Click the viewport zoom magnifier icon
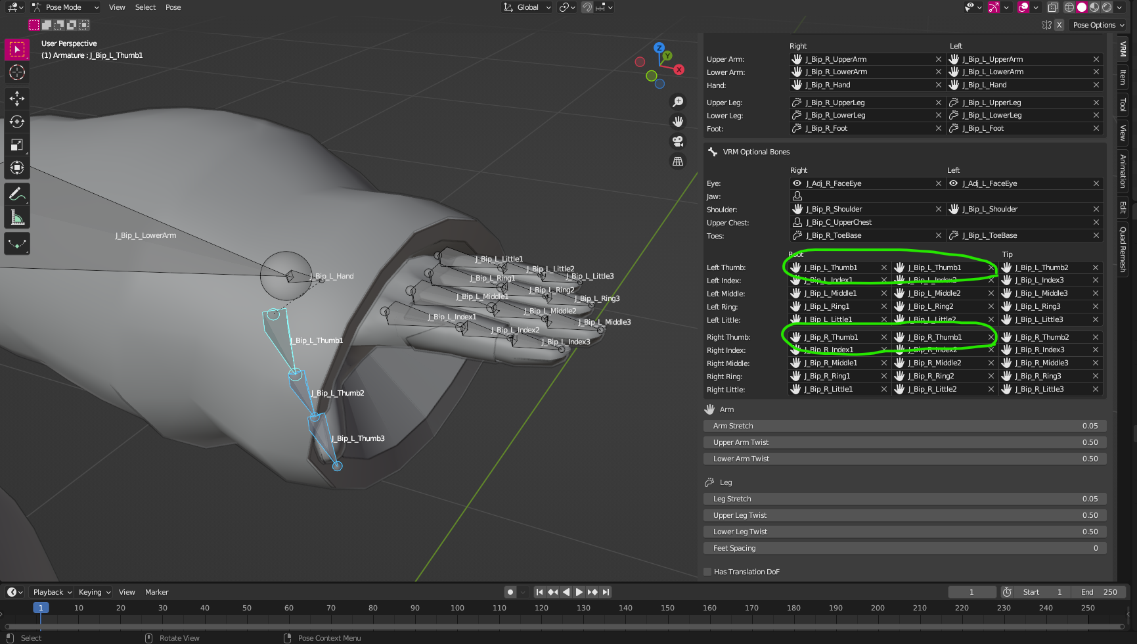This screenshot has height=644, width=1137. pos(678,101)
